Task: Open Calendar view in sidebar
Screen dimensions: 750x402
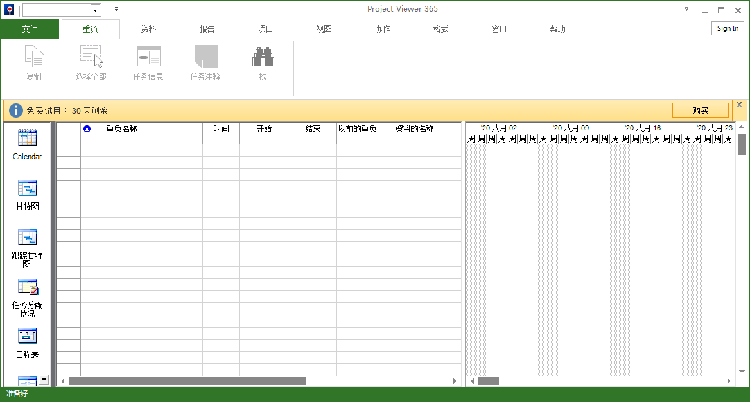Action: click(27, 138)
